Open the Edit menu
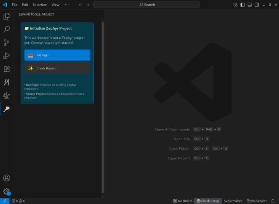 pos(25,5)
